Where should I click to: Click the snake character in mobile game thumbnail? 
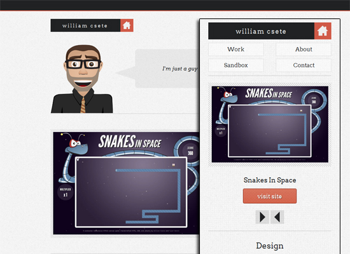click(225, 105)
